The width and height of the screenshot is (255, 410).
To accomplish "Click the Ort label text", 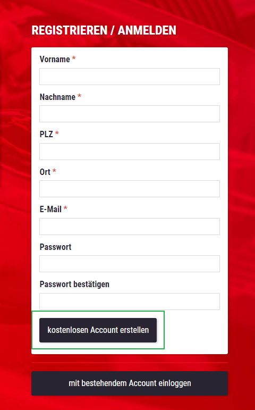I will (45, 172).
